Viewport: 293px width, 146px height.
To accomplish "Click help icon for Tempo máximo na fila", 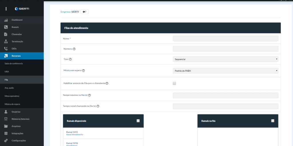I will pyautogui.click(x=93, y=95).
